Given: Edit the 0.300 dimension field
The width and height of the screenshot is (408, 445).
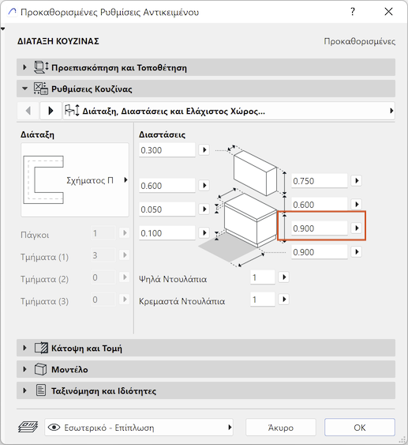Looking at the screenshot, I should (x=167, y=150).
